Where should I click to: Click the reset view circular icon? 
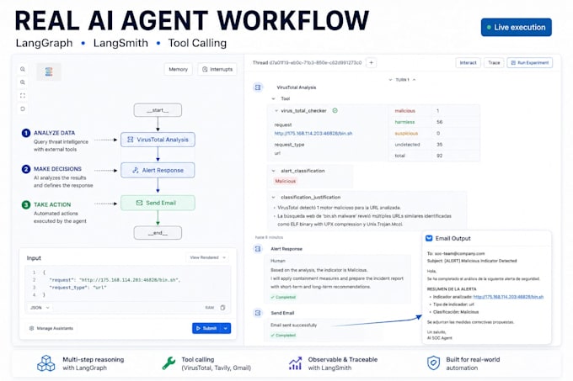coord(23,108)
